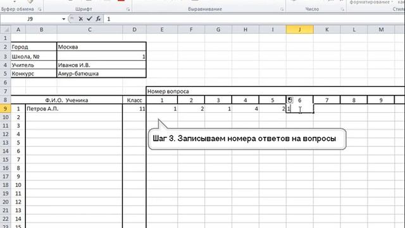The image size is (405, 228).
Task: Open the Выравнивание group dialog launcher
Action: (x=282, y=9)
